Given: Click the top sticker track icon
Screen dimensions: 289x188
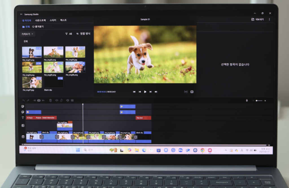Looking at the screenshot, I should pyautogui.click(x=23, y=107).
